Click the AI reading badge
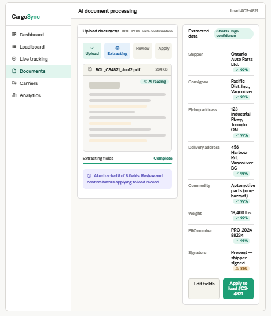The image size is (271, 316). [x=155, y=82]
